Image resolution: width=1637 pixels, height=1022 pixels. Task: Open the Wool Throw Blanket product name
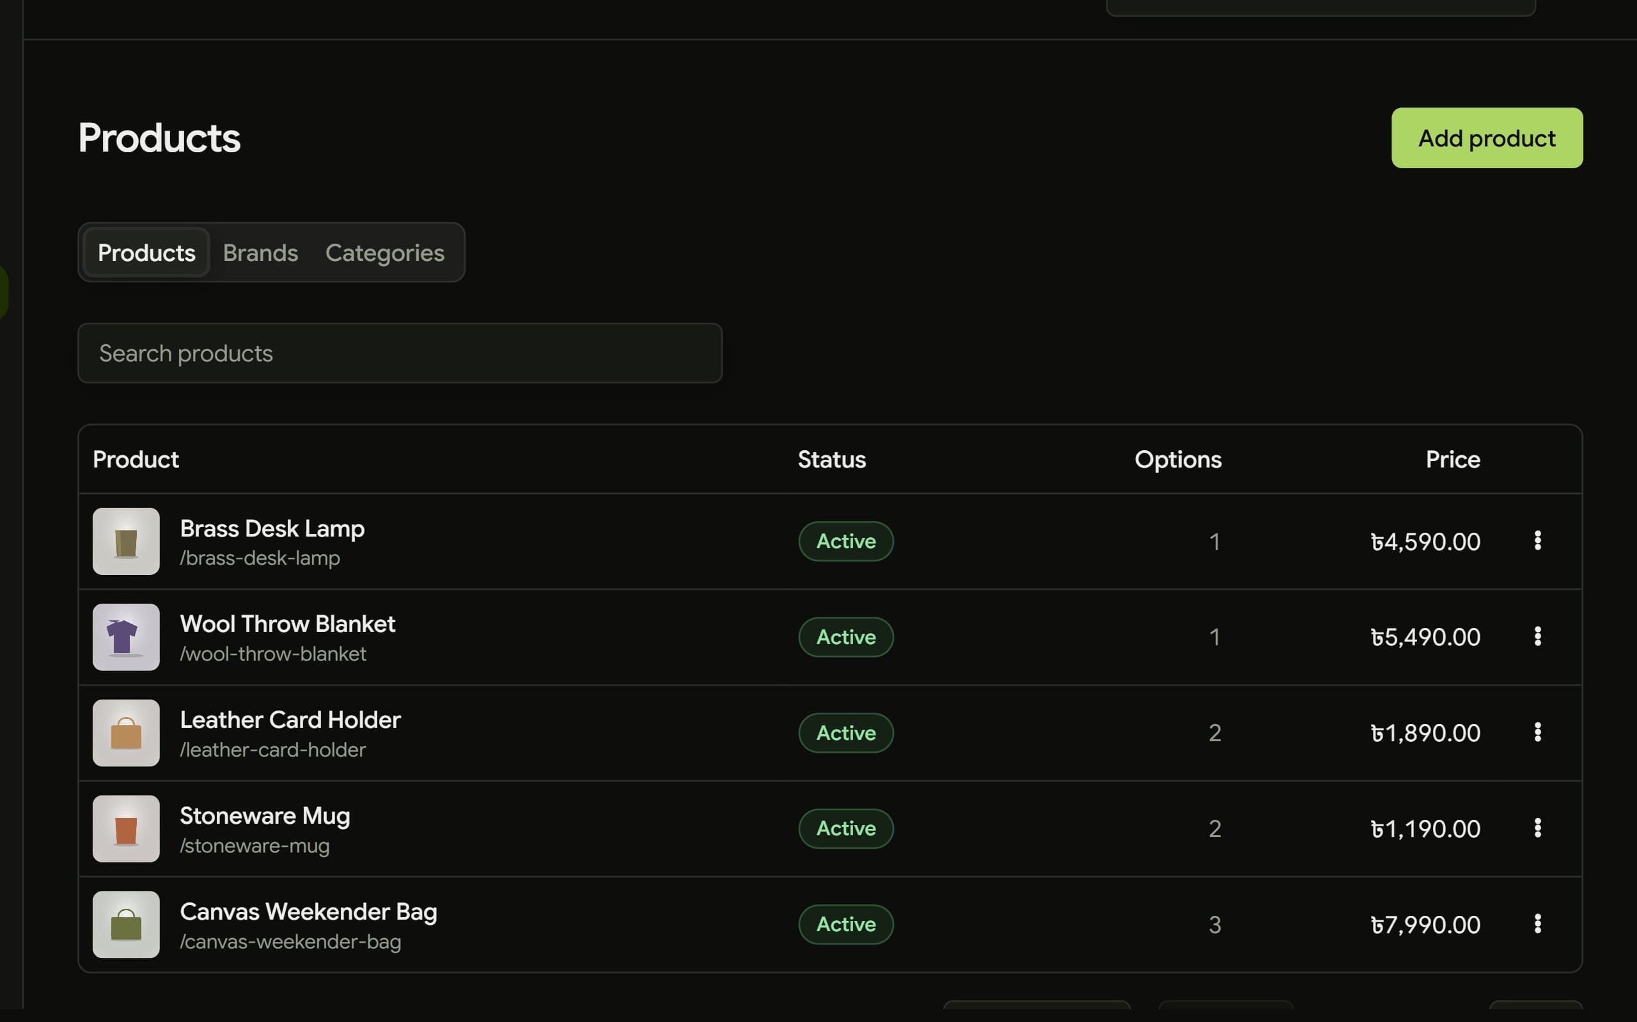pyautogui.click(x=288, y=624)
